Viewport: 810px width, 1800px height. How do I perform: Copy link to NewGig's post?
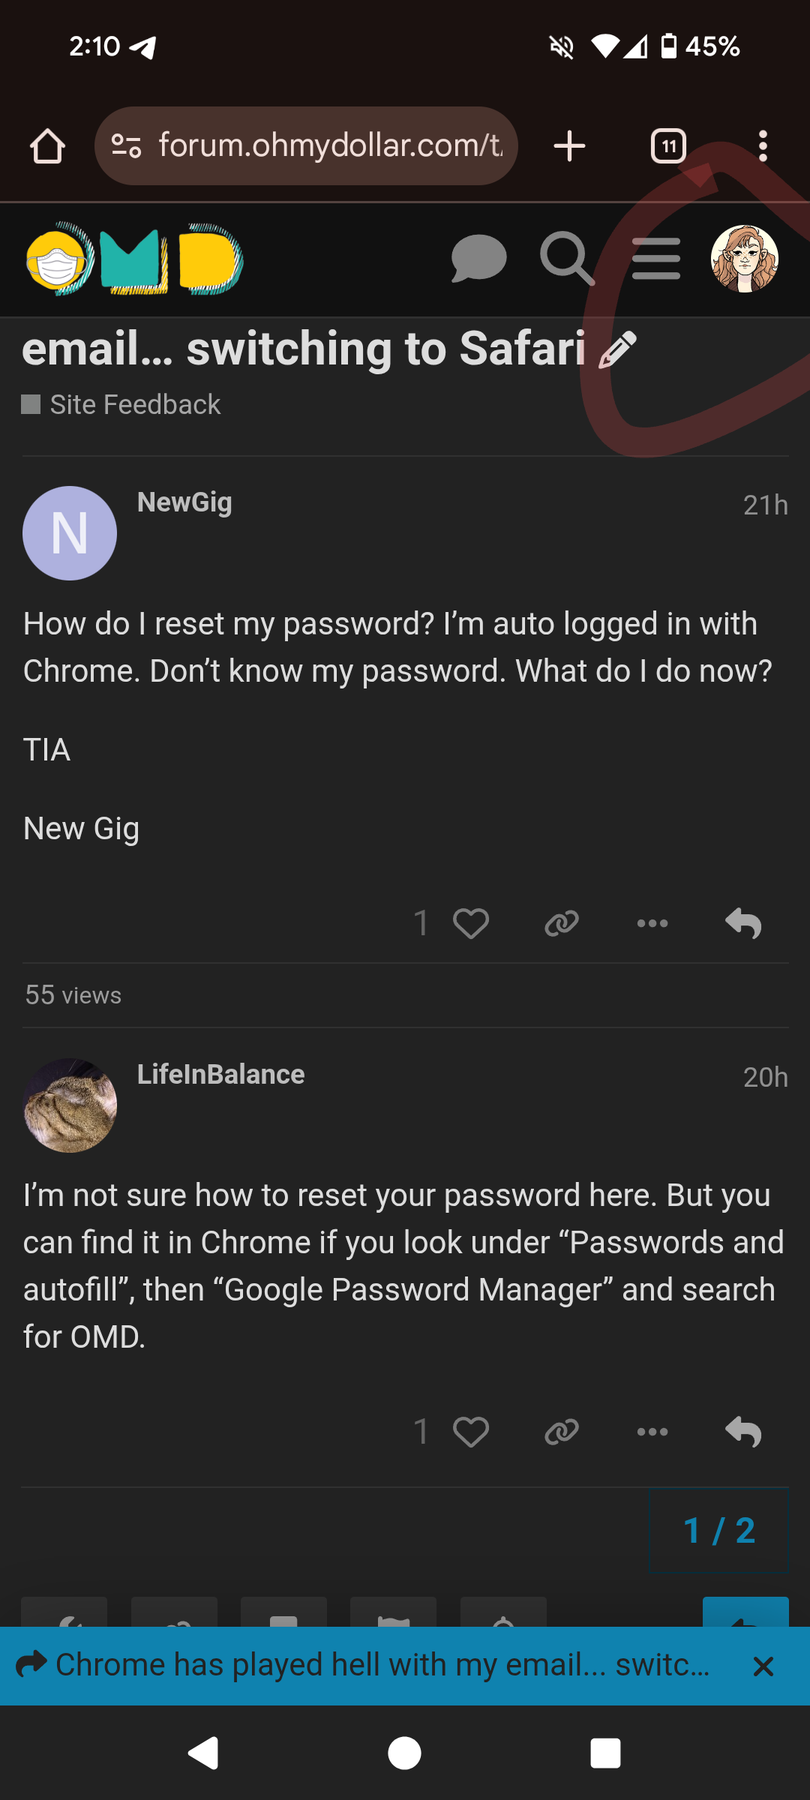coord(561,923)
